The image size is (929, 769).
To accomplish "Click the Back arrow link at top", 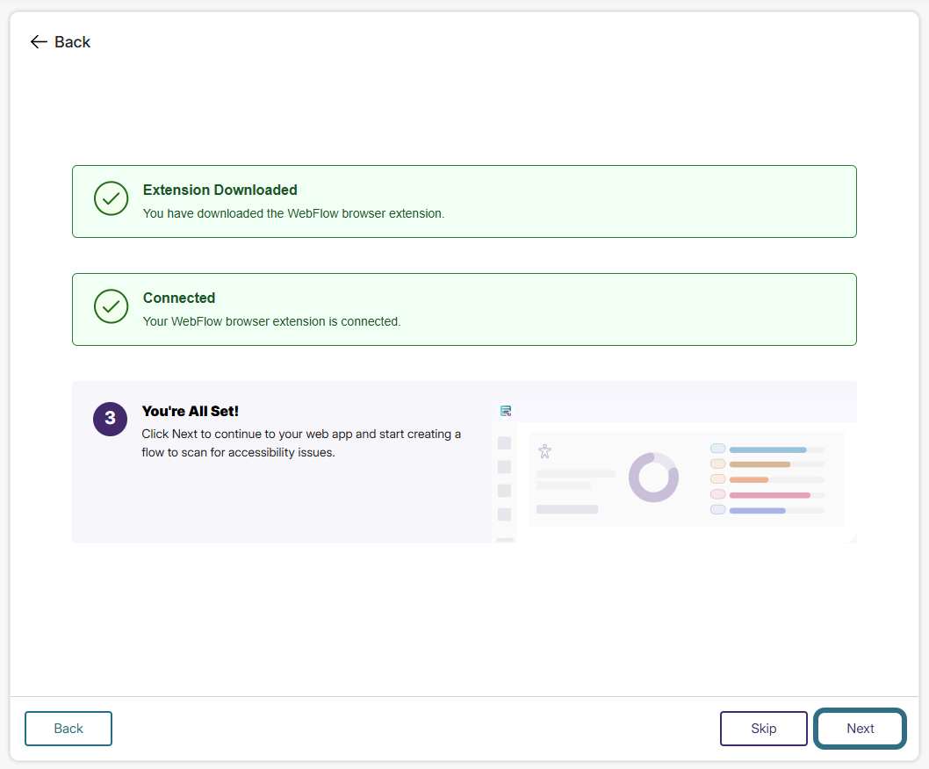I will pyautogui.click(x=60, y=42).
